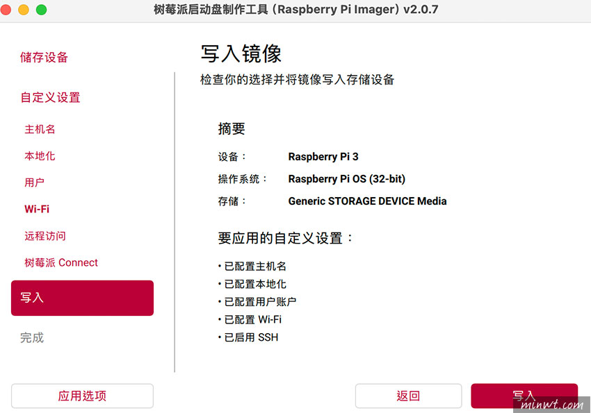Viewport: 591px width, 413px height.
Task: Click the red close window button
Action: [6, 10]
